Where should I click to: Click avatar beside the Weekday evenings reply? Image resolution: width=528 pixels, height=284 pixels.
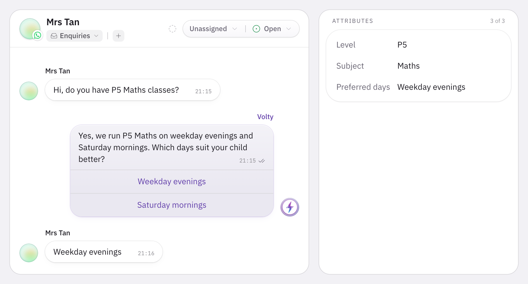point(29,253)
